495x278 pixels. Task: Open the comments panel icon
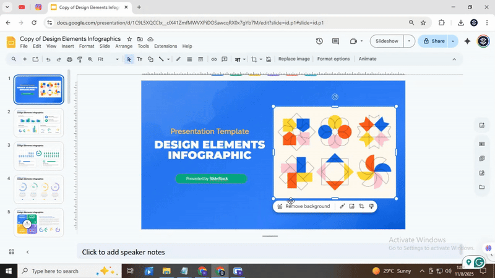[x=336, y=41]
